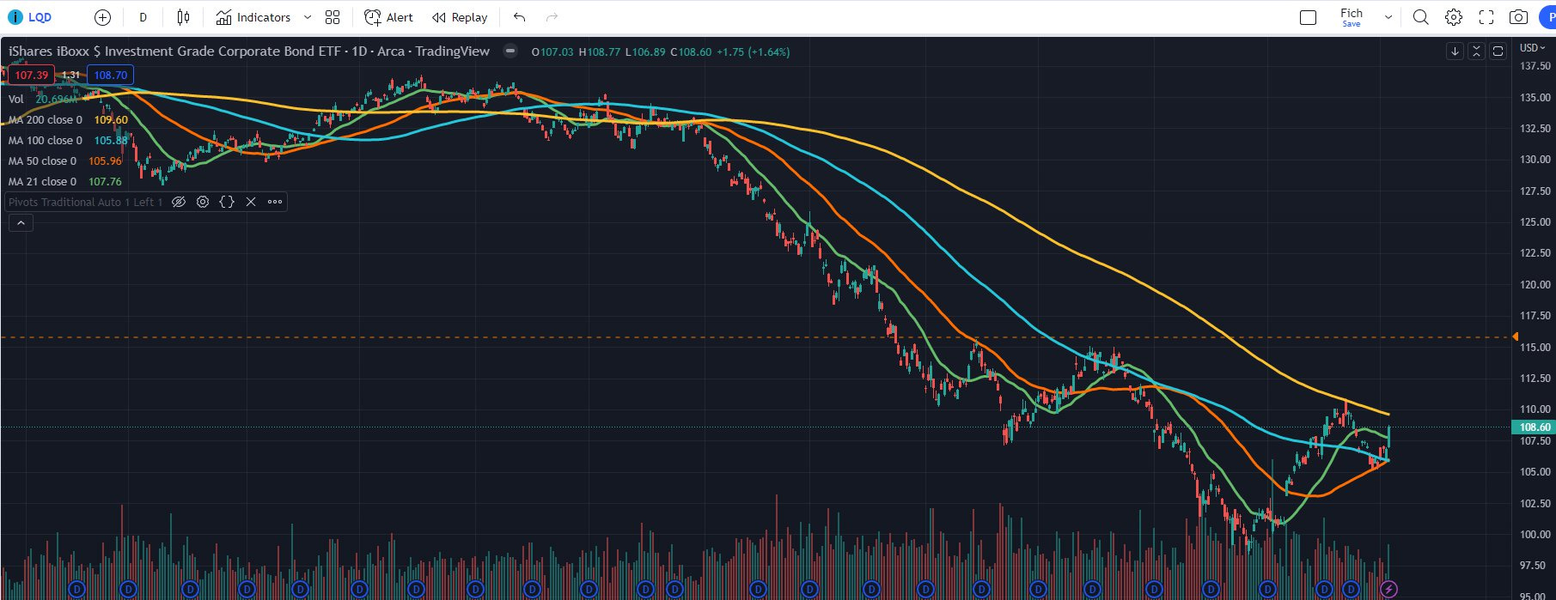The width and height of the screenshot is (1556, 600).
Task: Select the MA 21 close 0 legend
Action: [x=42, y=182]
